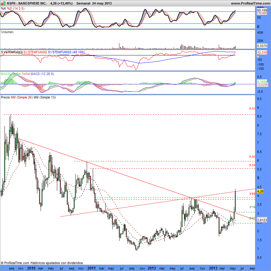The image size is (271, 271).
Task: Select the Volumen panel label
Action: 7,32
